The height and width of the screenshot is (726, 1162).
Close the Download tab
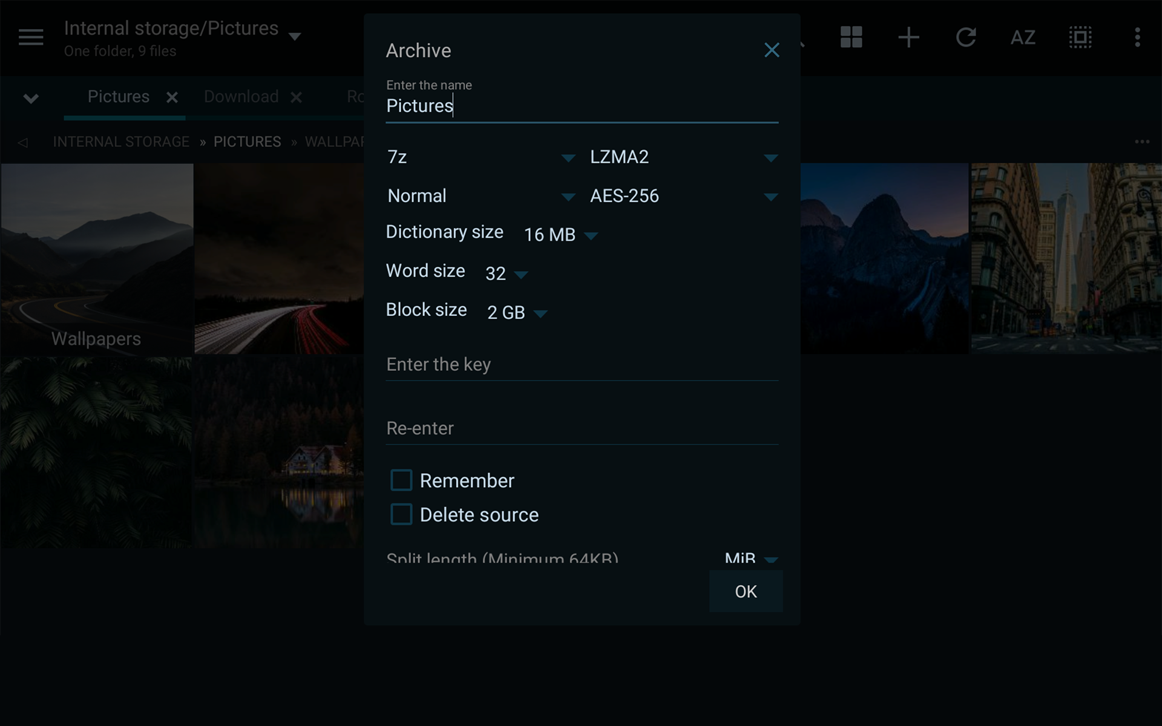pyautogui.click(x=296, y=97)
